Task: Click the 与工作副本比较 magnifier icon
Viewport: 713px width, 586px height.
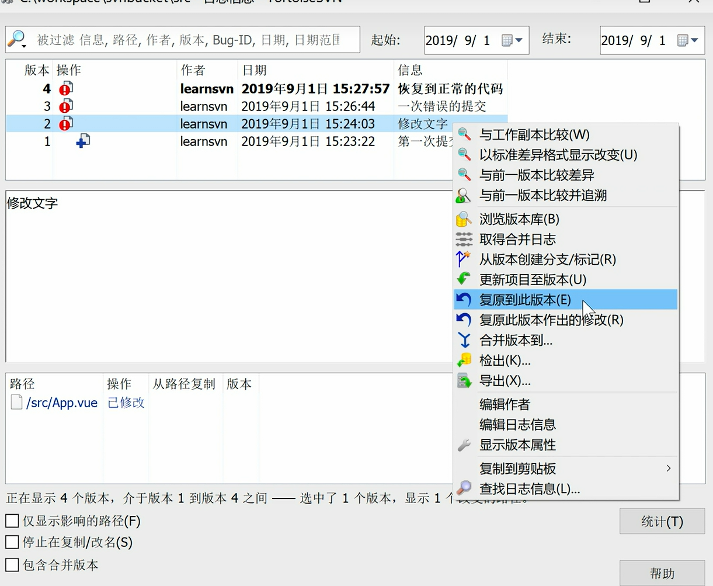Action: pyautogui.click(x=464, y=134)
